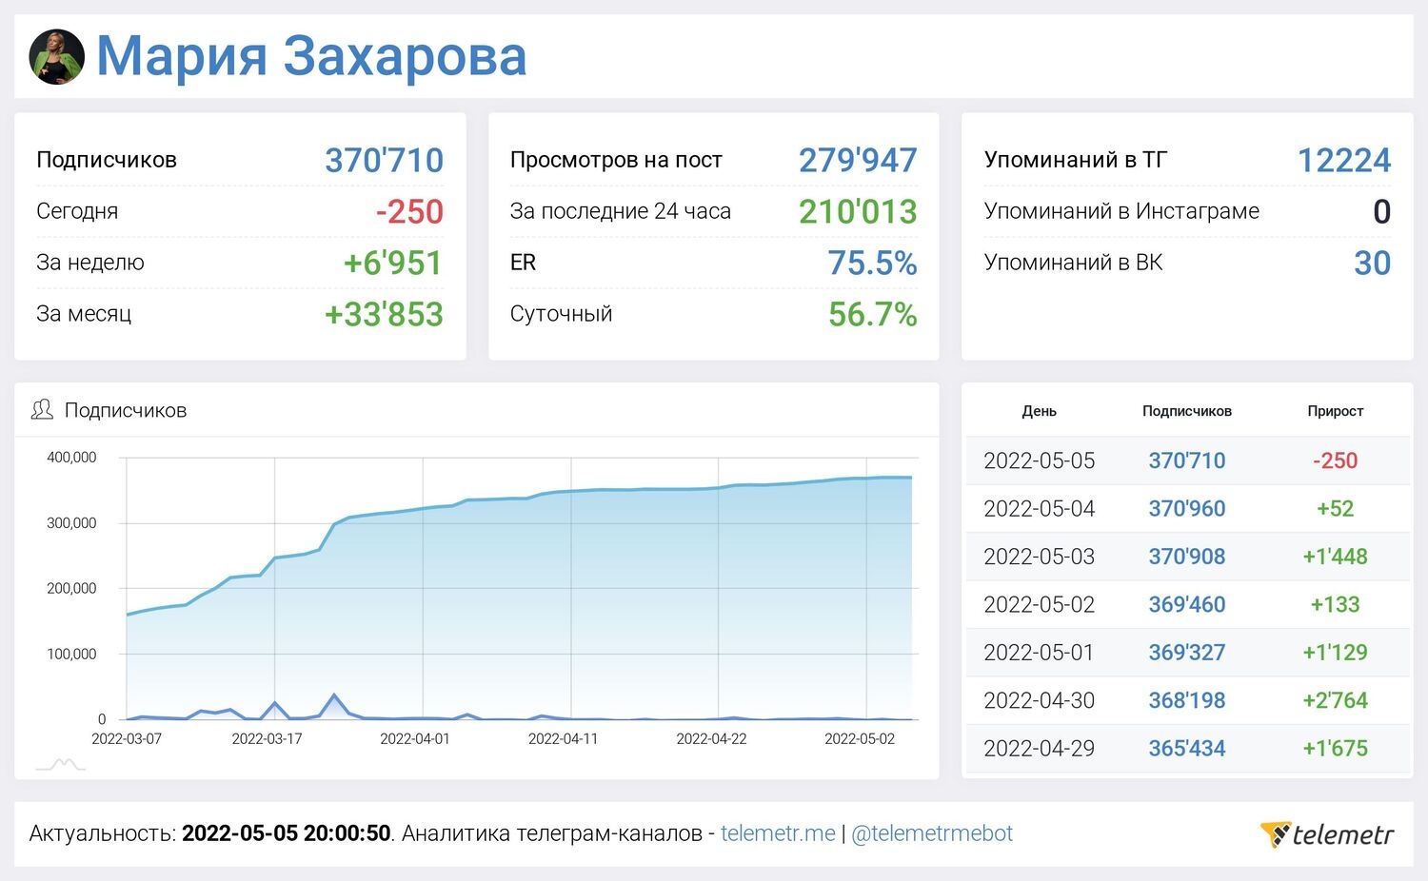1428x881 pixels.
Task: Select the 24-hour views value 210'013
Action: [858, 211]
